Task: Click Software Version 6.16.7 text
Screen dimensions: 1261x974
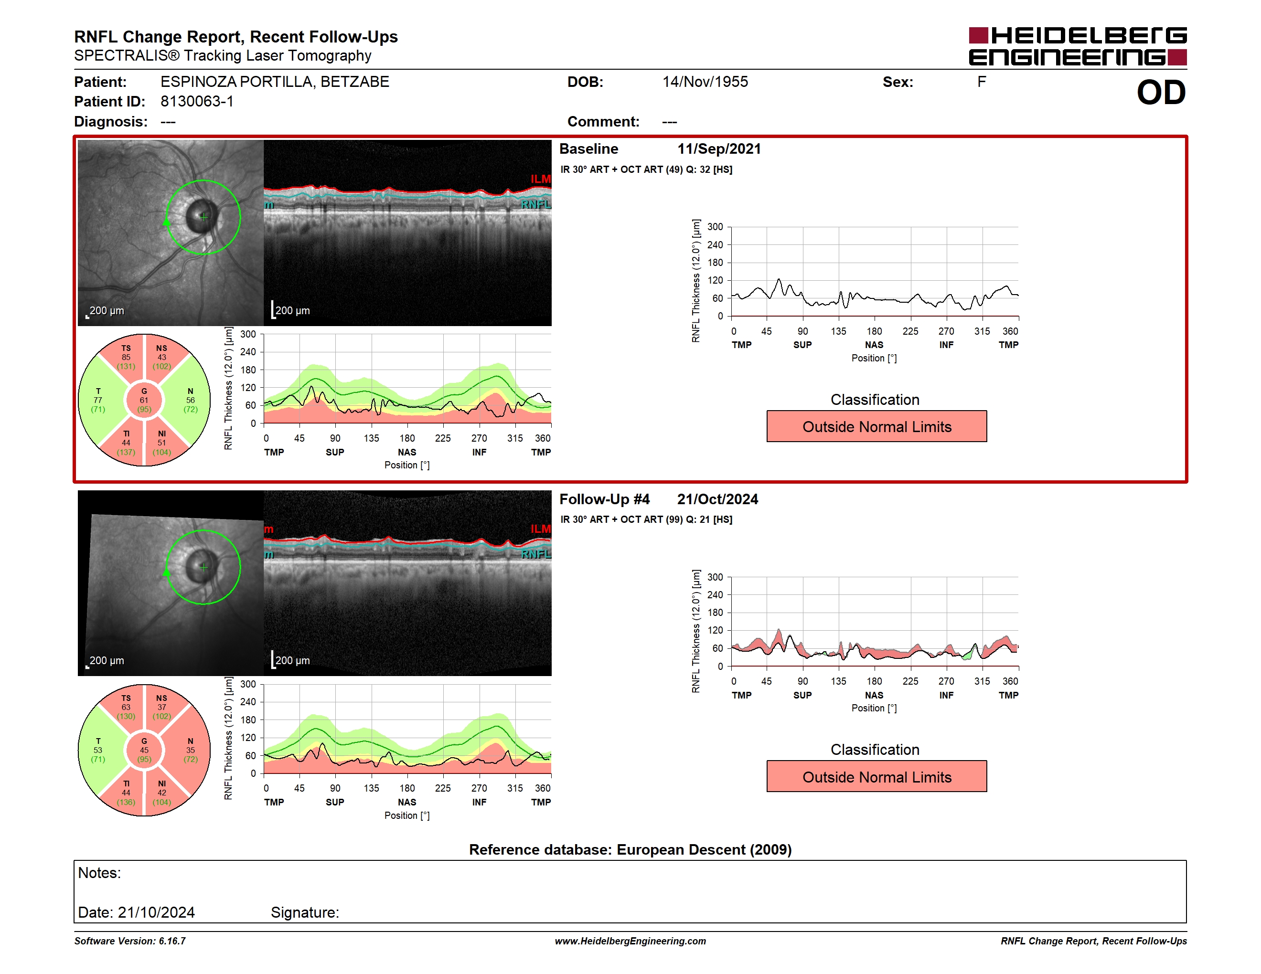Action: [x=130, y=941]
